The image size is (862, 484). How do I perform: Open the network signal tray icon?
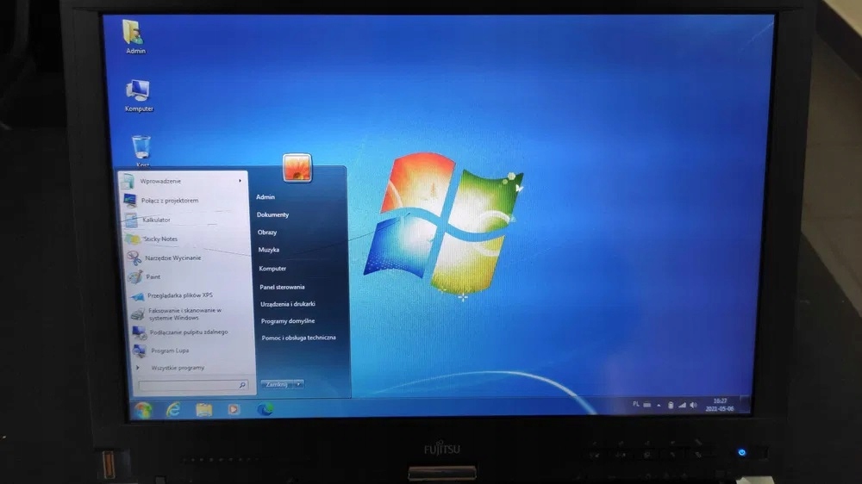(x=682, y=406)
